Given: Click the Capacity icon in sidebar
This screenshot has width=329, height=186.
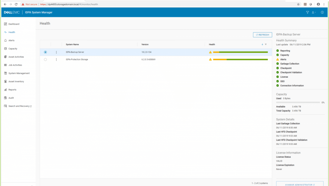Looking at the screenshot, I should 5,49.
